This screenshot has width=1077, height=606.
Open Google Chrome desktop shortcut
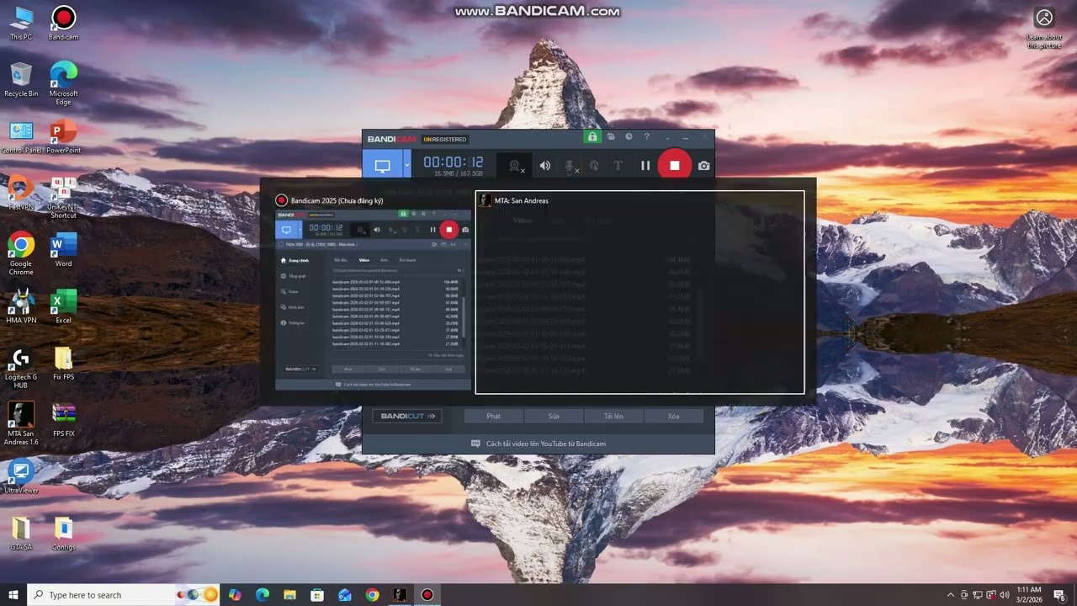(x=21, y=253)
